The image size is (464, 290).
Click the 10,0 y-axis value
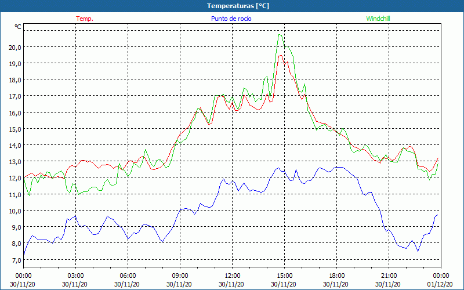15,211
